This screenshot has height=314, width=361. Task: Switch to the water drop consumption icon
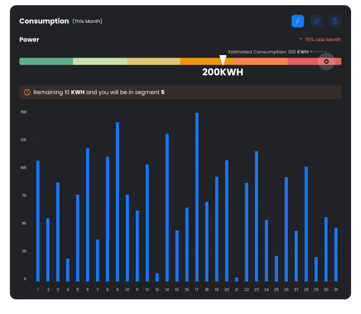317,21
